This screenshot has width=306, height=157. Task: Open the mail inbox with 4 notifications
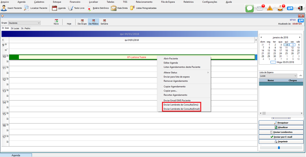[260, 8]
